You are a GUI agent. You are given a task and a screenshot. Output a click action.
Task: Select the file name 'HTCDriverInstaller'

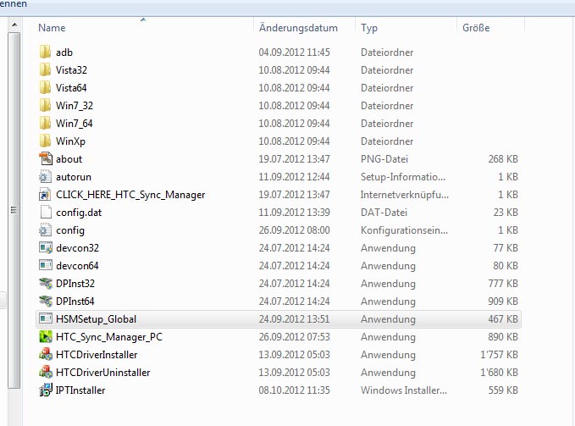tap(97, 355)
